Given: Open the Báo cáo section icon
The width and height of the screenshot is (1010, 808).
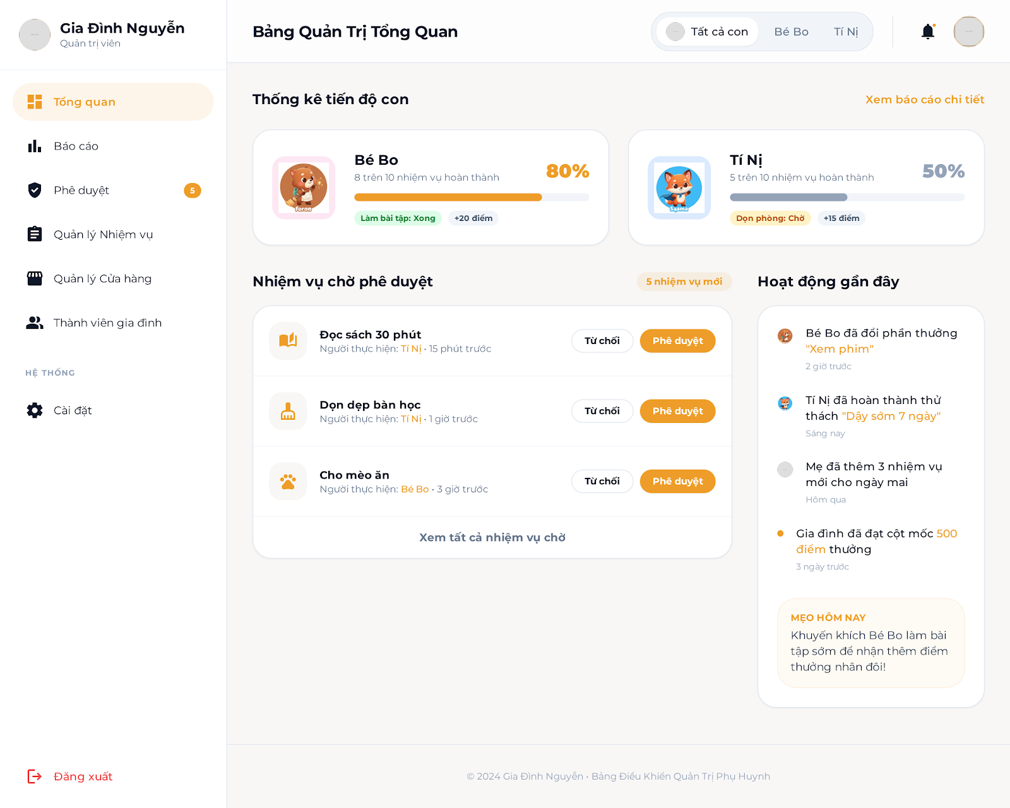Looking at the screenshot, I should click(35, 146).
